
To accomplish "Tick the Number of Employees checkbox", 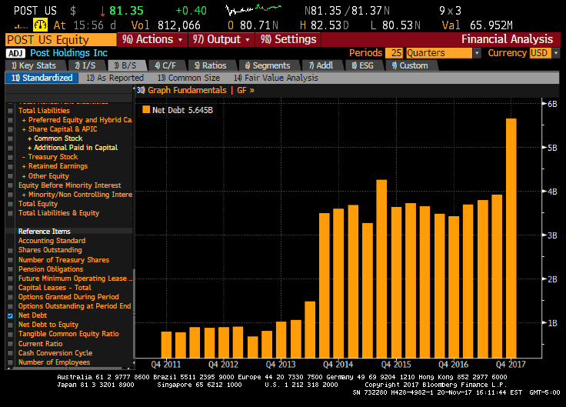I will (10, 362).
